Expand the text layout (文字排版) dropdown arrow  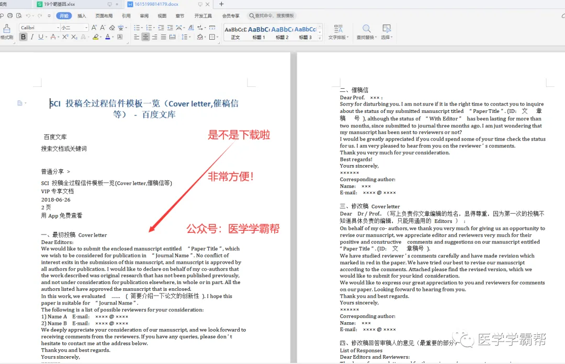[348, 37]
